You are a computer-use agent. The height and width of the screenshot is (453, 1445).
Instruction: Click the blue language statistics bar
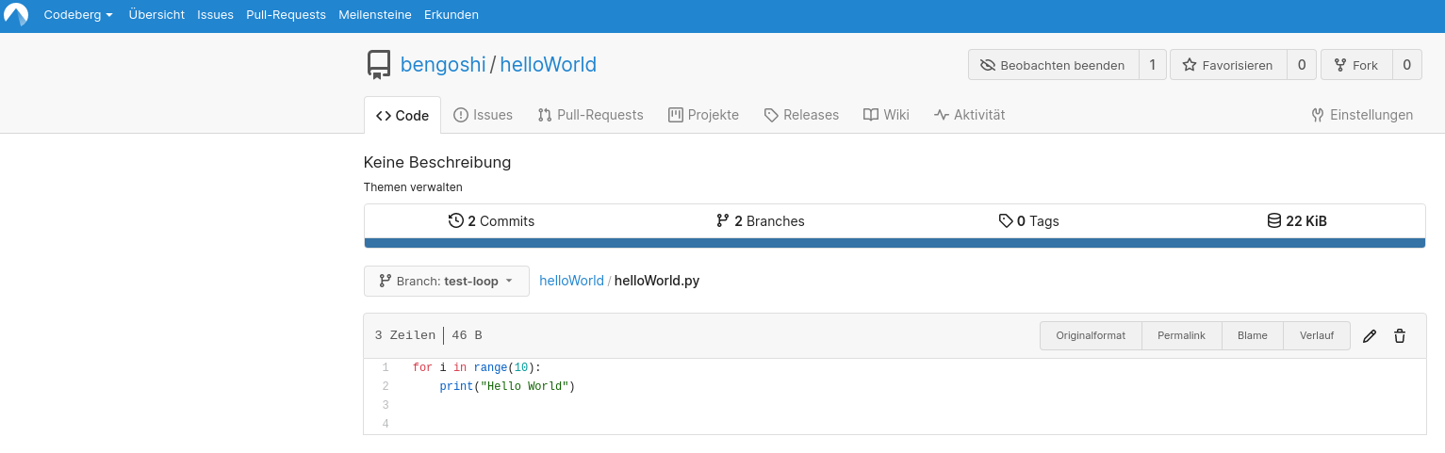(894, 243)
